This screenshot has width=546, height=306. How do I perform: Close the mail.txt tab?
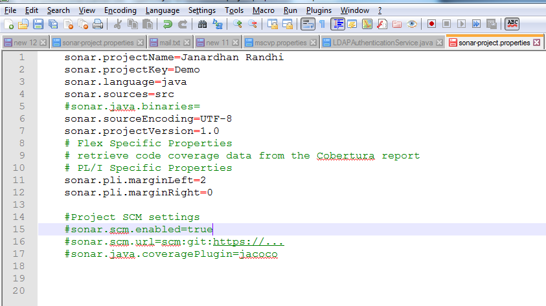(x=187, y=43)
